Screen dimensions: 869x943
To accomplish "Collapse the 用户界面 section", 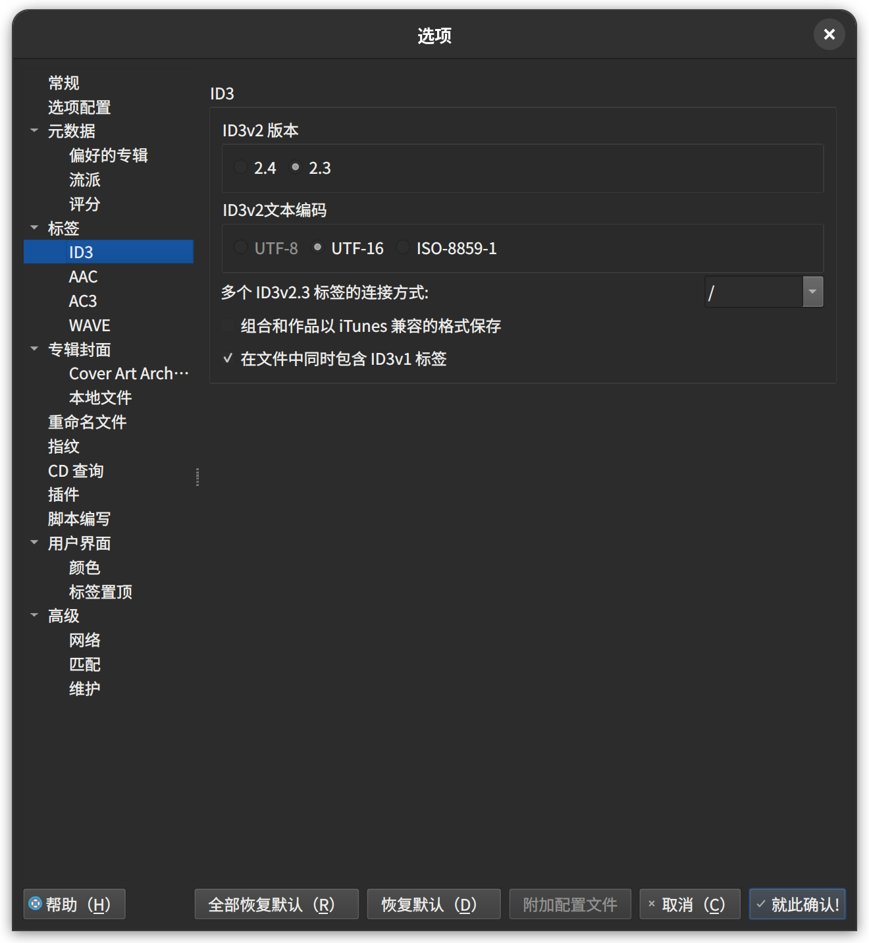I will 34,543.
